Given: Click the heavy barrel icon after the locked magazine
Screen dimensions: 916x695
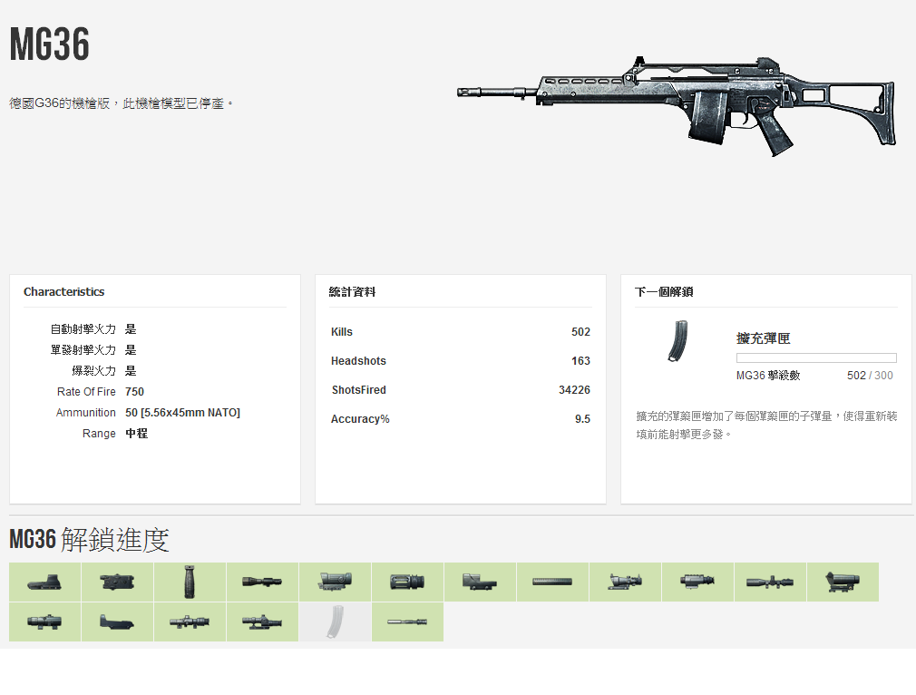Looking at the screenshot, I should click(x=407, y=622).
